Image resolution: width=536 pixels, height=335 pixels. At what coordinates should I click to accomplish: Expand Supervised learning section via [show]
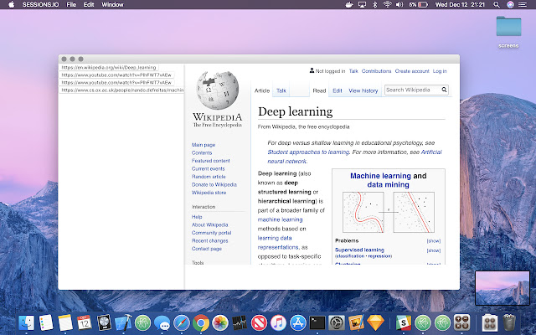(434, 250)
